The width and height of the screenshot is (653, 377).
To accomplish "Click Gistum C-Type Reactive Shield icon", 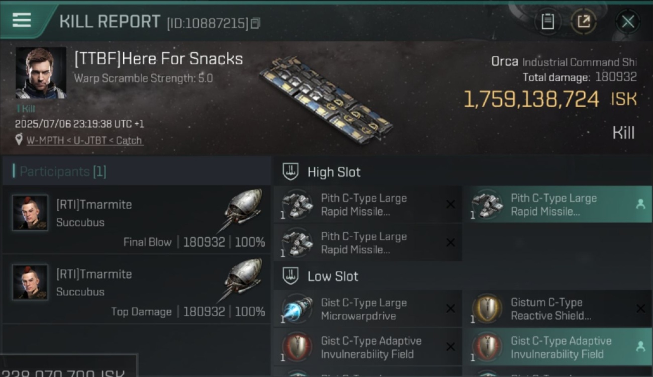I will tap(487, 308).
